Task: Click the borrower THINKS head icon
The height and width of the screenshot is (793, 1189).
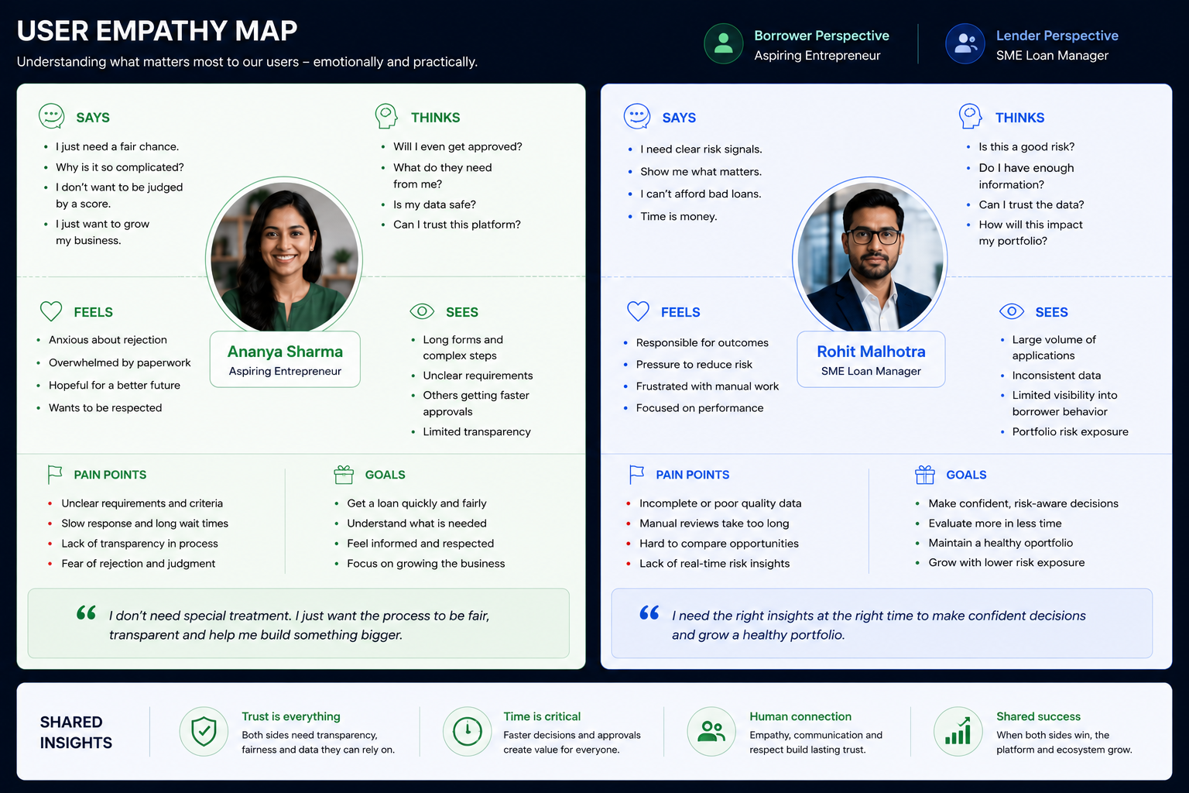Action: [x=385, y=116]
